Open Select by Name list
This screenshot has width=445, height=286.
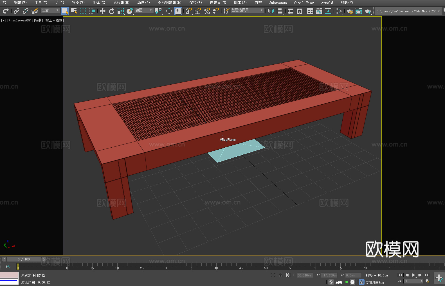[74, 11]
